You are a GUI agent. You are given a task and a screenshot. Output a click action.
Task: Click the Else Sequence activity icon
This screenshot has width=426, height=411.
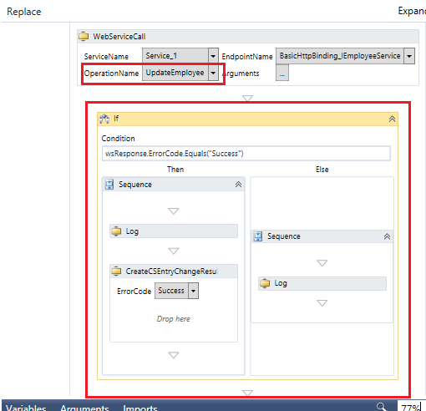click(258, 236)
